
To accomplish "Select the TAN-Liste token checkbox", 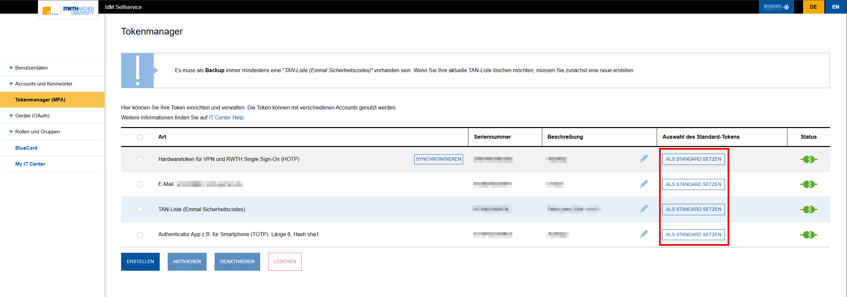I will [x=140, y=210].
